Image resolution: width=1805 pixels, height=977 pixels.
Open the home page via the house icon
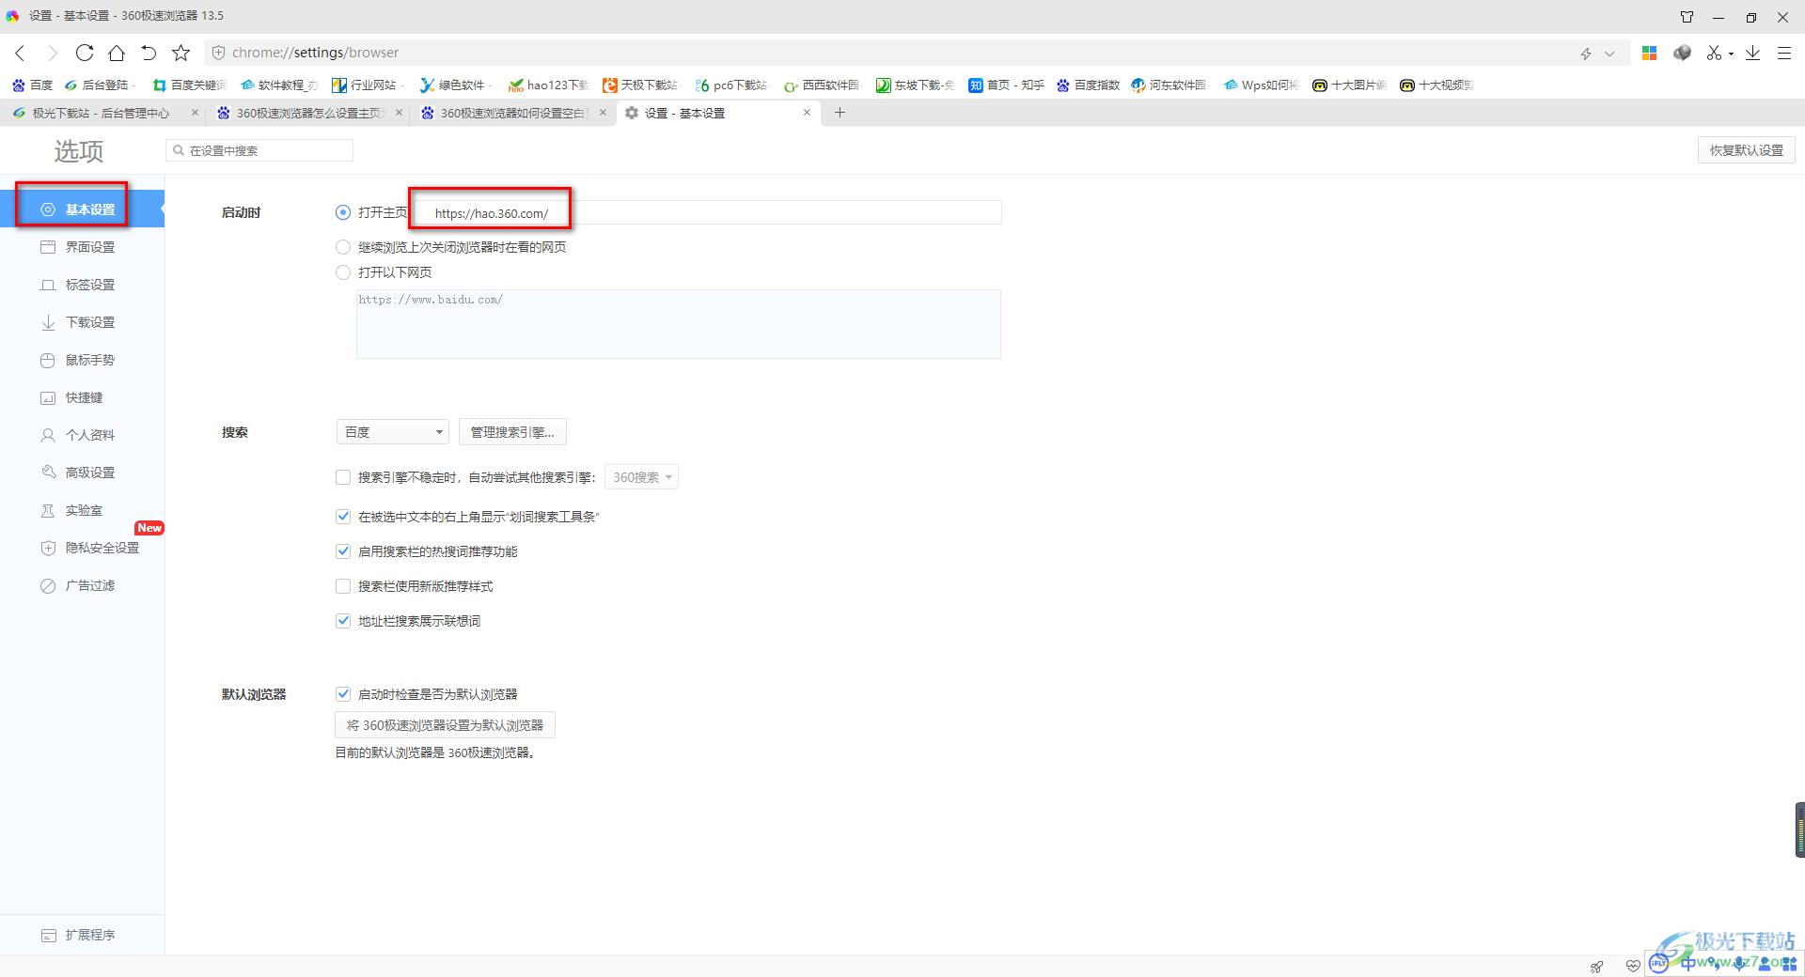click(117, 54)
